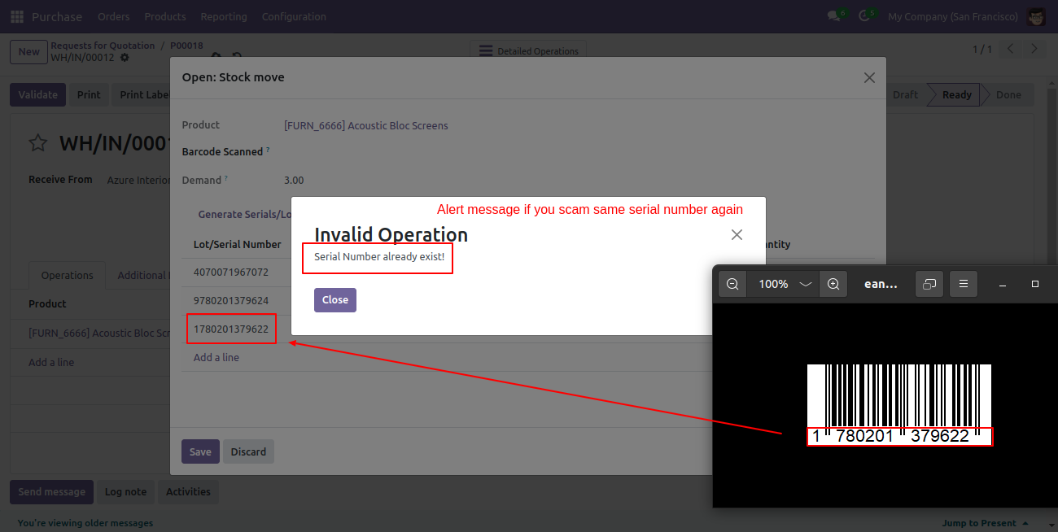Open the activities clock icon in top bar

tap(866, 16)
